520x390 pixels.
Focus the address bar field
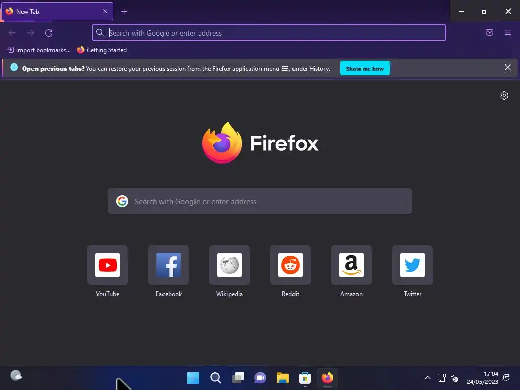(269, 32)
